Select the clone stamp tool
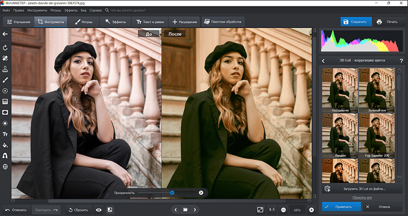Screen dimensions: 408x216 pos(5,69)
